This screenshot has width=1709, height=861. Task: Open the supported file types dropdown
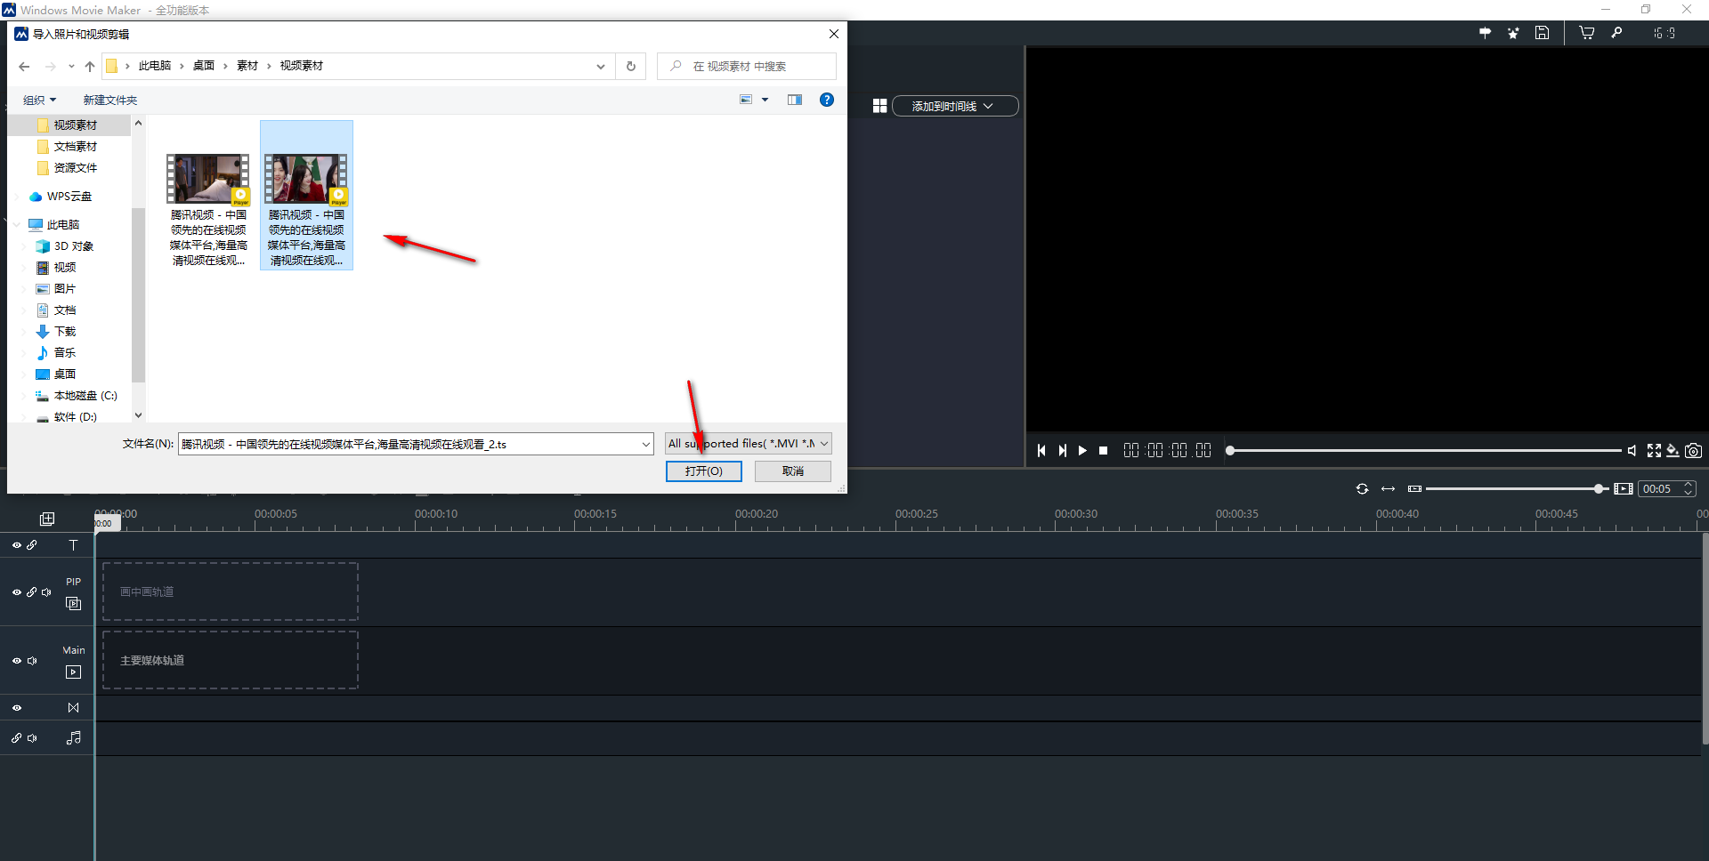[x=748, y=444]
